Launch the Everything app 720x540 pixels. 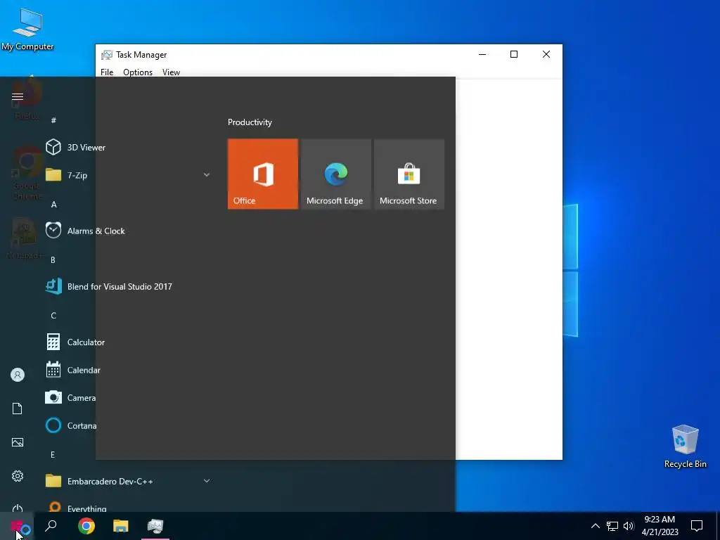click(x=129, y=506)
